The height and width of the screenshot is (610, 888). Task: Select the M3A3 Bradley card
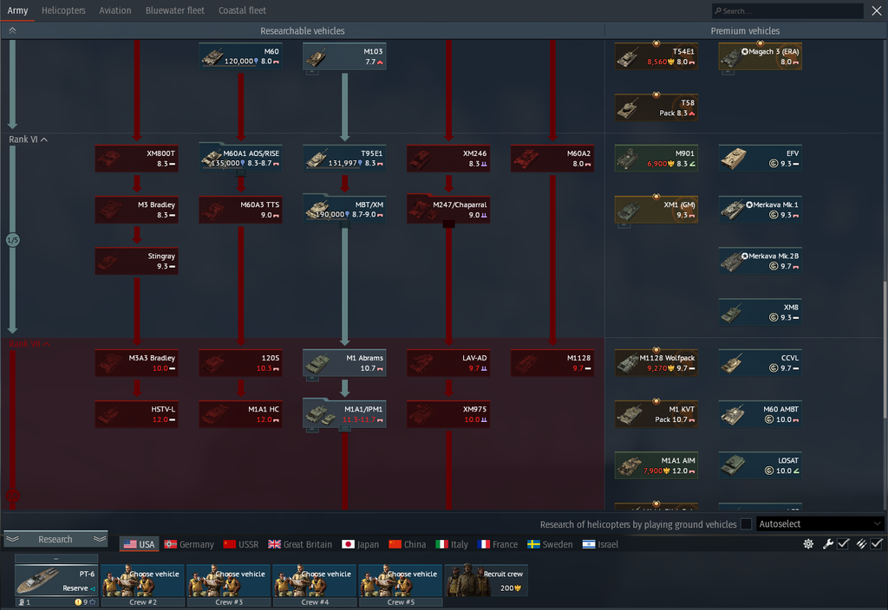click(x=136, y=363)
